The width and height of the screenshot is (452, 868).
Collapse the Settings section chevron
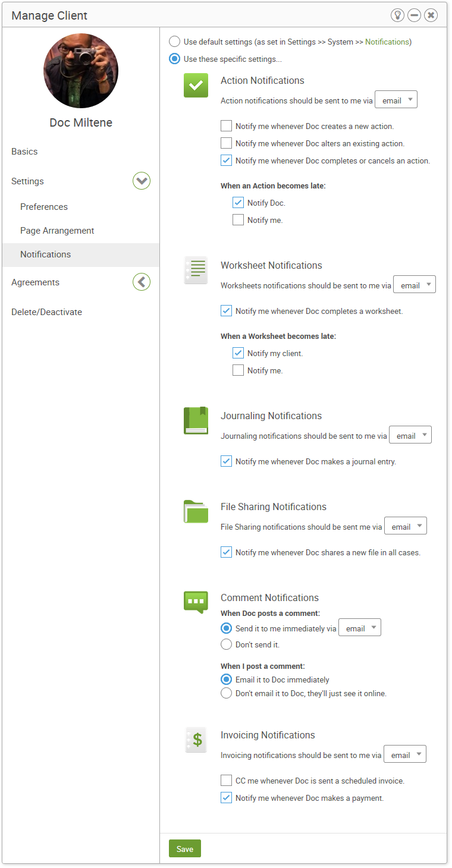(142, 181)
